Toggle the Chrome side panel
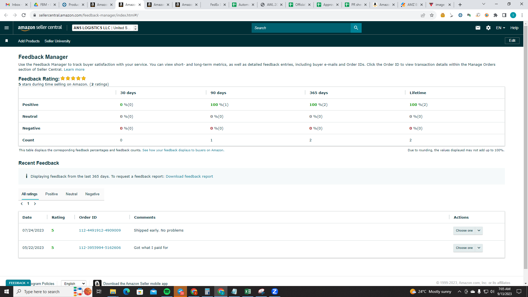Viewport: 528px width, 297px height. click(504, 15)
